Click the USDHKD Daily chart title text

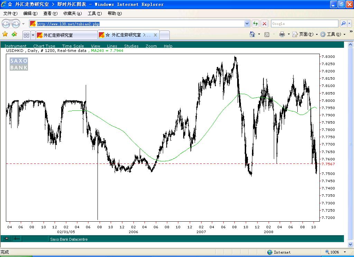click(46, 51)
